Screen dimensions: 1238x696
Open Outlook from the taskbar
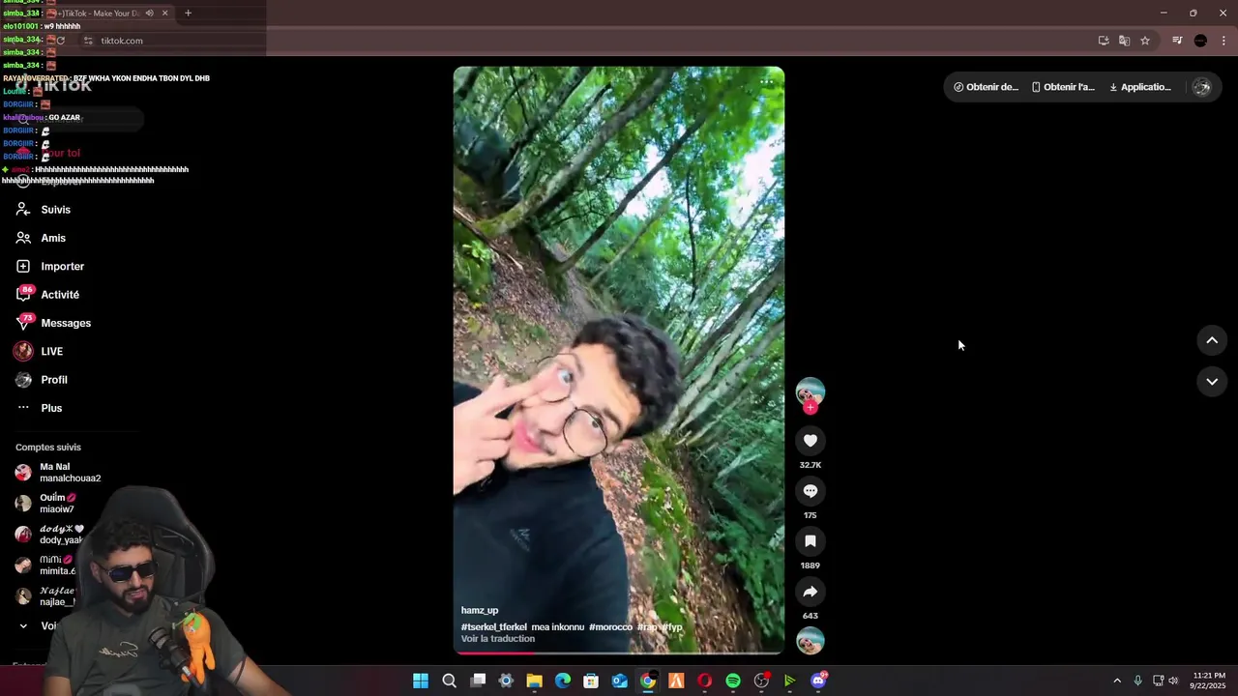click(x=620, y=681)
